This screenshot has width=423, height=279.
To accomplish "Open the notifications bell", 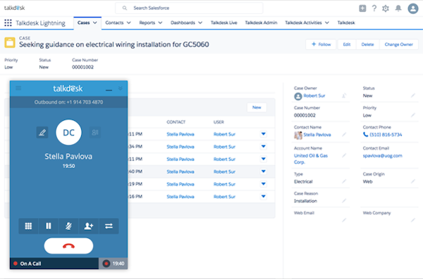I will [x=398, y=8].
